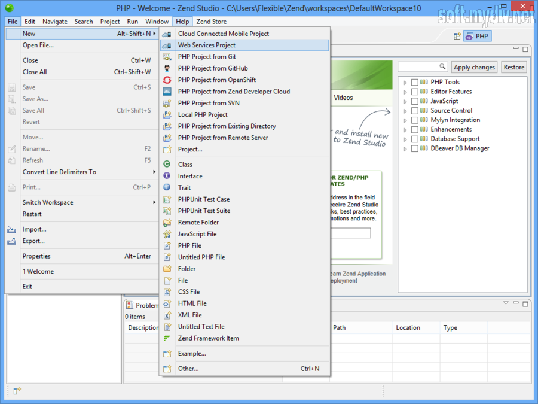538x404 pixels.
Task: Expand the Database Support tree node
Action: tap(405, 139)
